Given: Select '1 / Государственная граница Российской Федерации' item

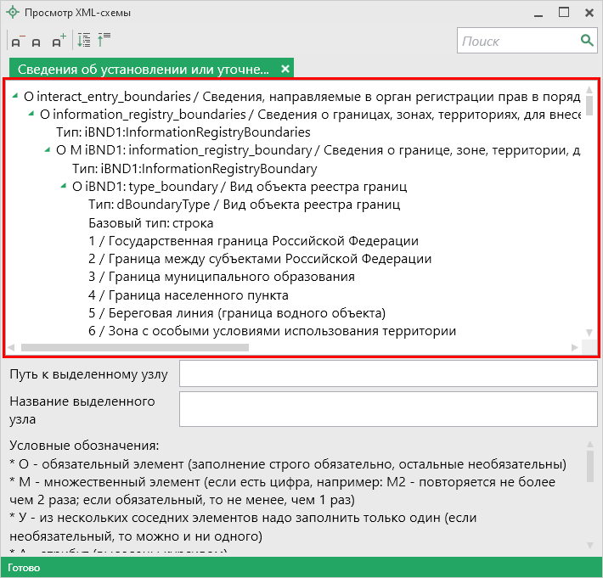Looking at the screenshot, I should (x=253, y=241).
